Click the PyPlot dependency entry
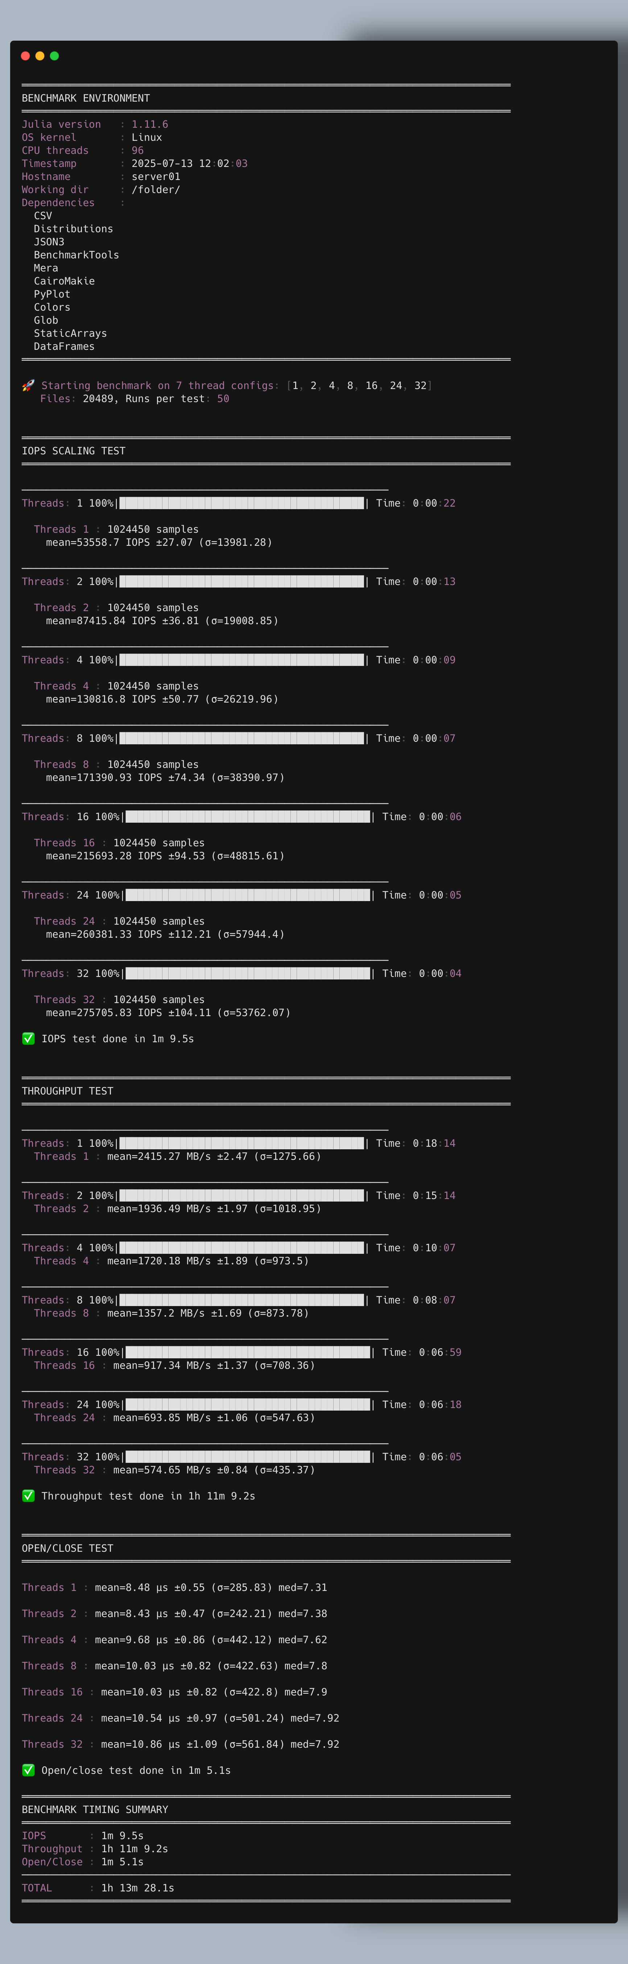Image resolution: width=628 pixels, height=1964 pixels. tap(52, 294)
